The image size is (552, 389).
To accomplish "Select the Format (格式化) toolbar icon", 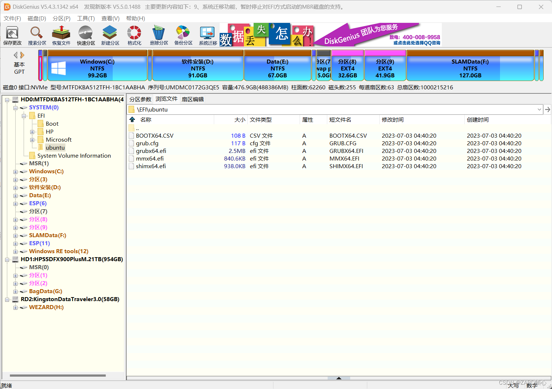I will [134, 35].
